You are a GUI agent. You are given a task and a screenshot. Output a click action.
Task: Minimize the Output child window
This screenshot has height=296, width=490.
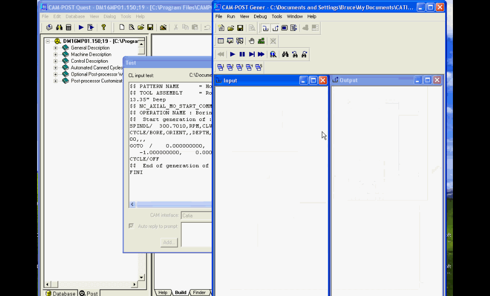point(418,80)
